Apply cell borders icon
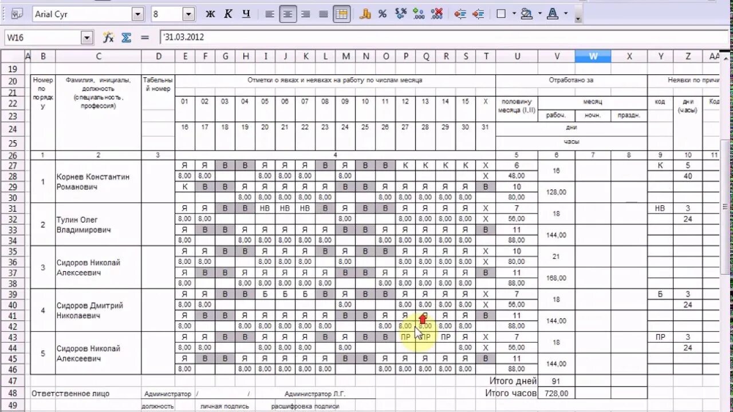This screenshot has height=412, width=733. pos(501,14)
